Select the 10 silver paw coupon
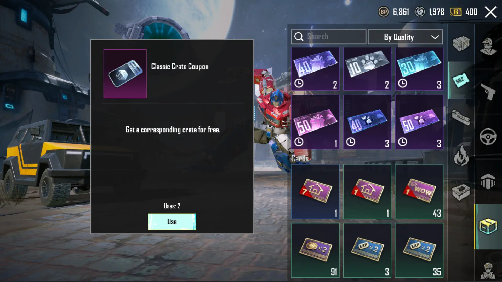This screenshot has height=282, width=502. pos(367,69)
